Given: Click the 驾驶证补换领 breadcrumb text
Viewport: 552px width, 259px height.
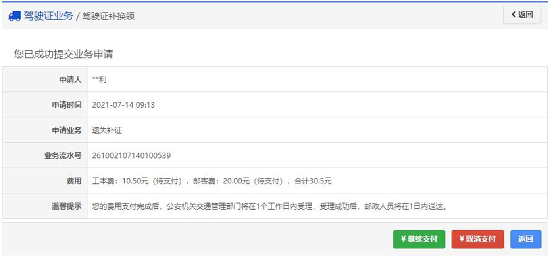Looking at the screenshot, I should [x=108, y=17].
